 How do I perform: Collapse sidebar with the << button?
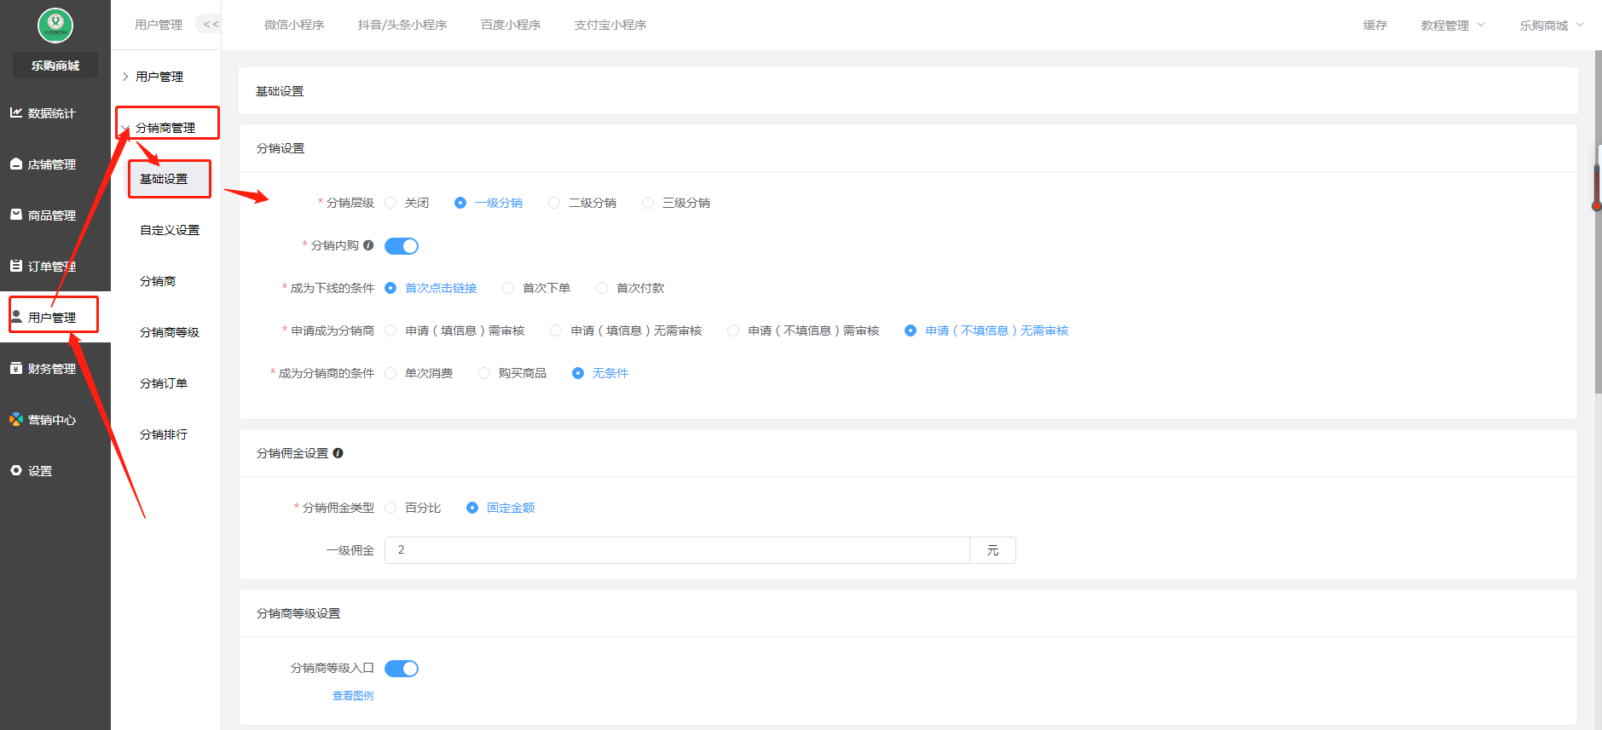210,25
